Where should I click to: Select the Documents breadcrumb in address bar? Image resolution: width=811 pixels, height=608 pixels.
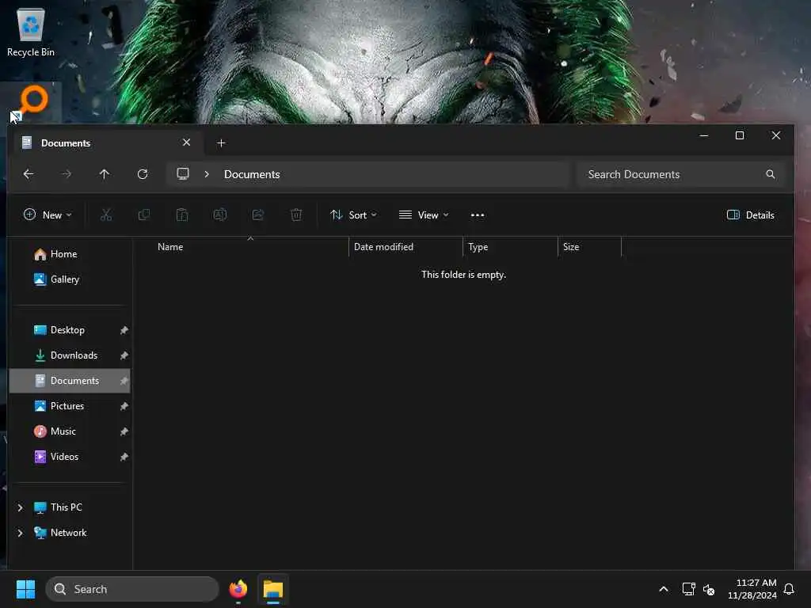click(x=252, y=174)
